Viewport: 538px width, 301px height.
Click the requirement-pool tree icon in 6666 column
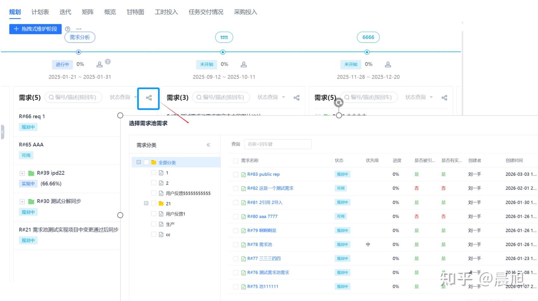(444, 97)
